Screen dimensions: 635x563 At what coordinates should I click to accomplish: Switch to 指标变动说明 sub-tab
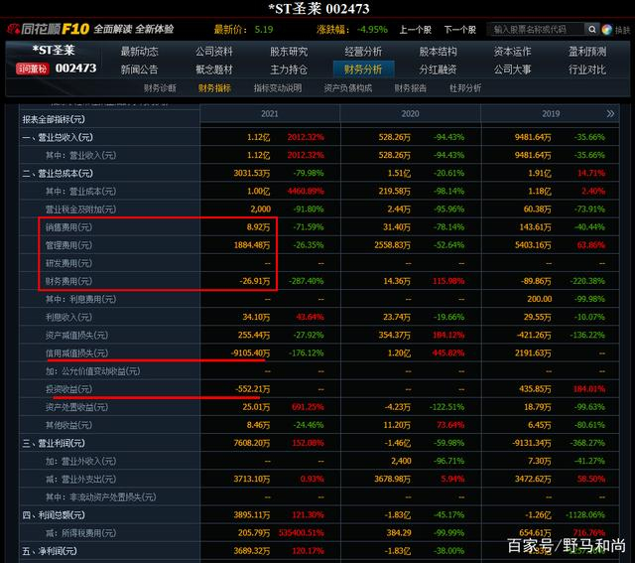tap(278, 88)
